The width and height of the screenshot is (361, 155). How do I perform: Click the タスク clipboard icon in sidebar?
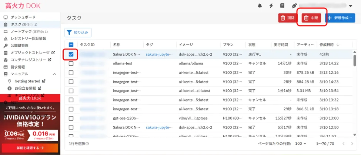coord(6,24)
